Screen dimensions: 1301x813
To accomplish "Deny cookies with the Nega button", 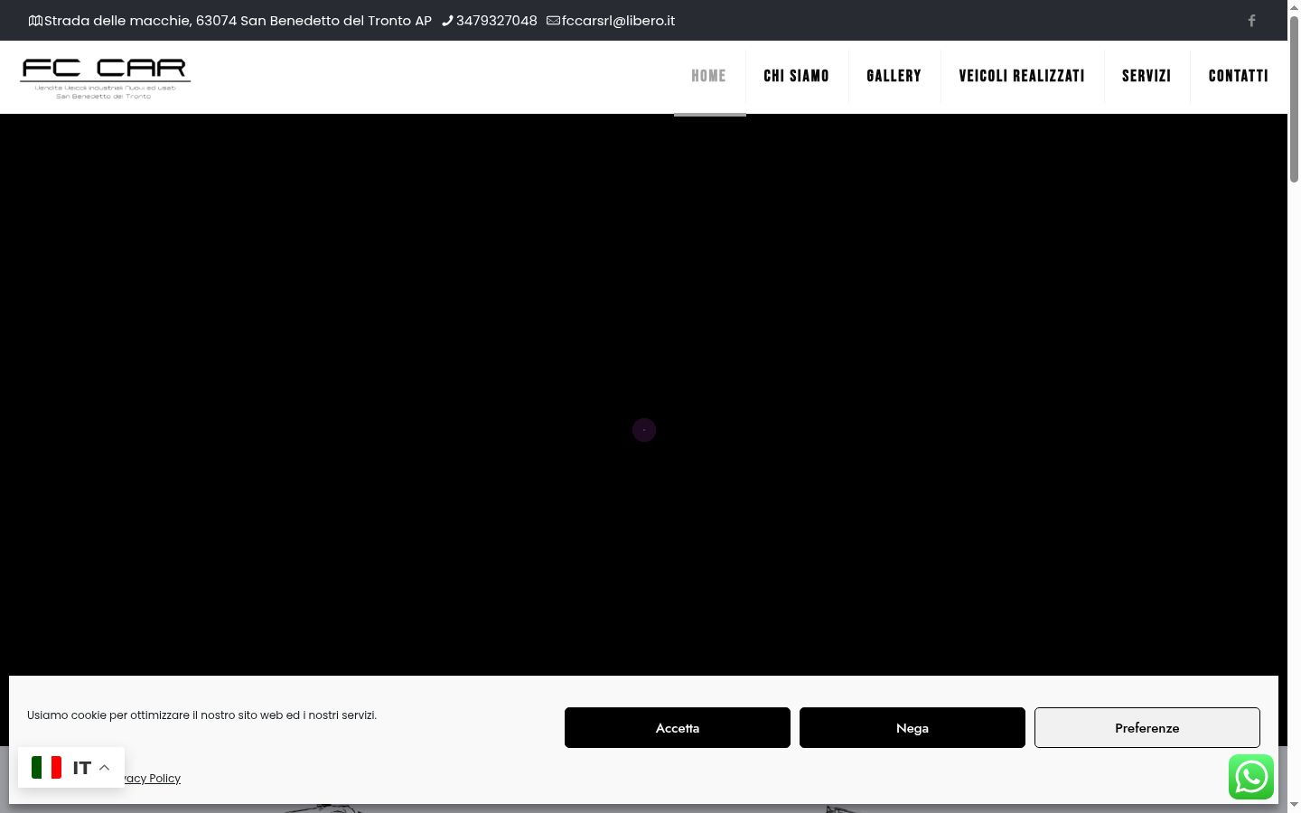I will tap(913, 728).
